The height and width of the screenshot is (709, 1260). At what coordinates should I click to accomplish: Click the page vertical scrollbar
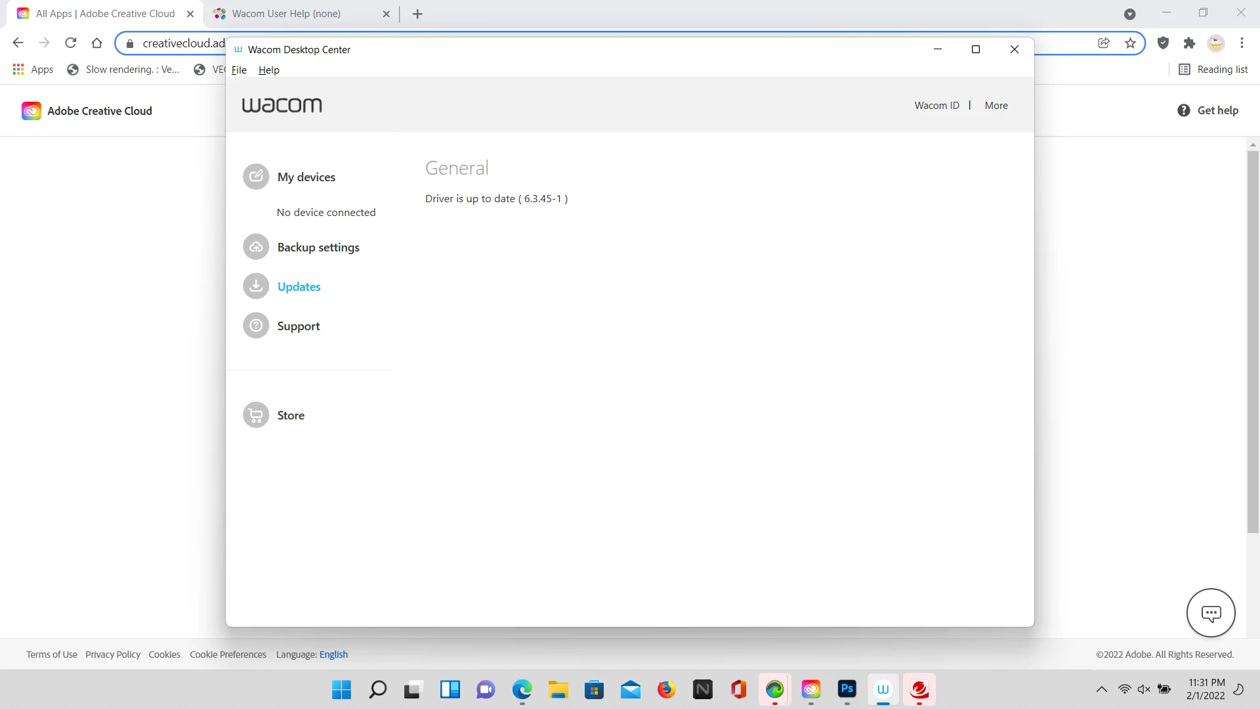point(1253,341)
